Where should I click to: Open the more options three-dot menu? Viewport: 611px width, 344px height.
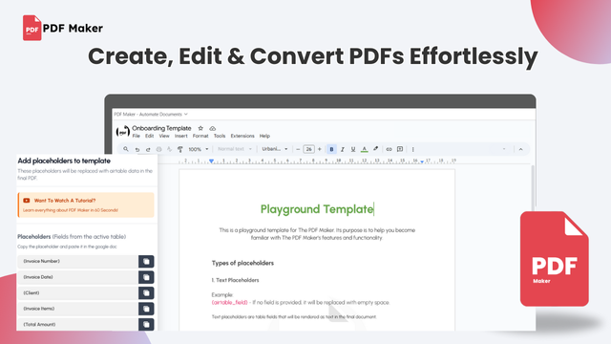point(413,149)
